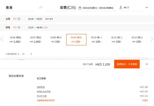
Task: Select the 02.06 Thursday HKD 1,060 date
Action: point(15,40)
